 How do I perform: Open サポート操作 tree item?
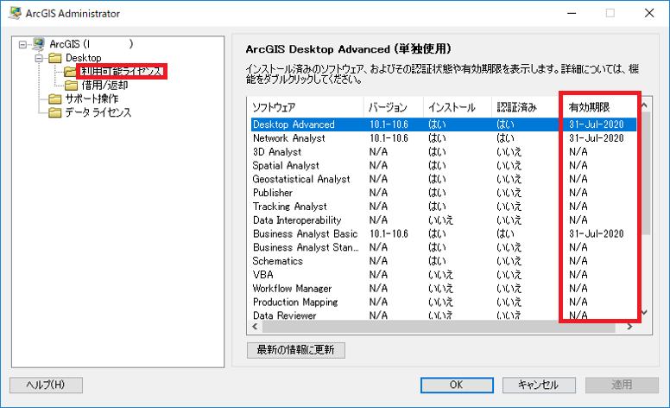(x=92, y=99)
